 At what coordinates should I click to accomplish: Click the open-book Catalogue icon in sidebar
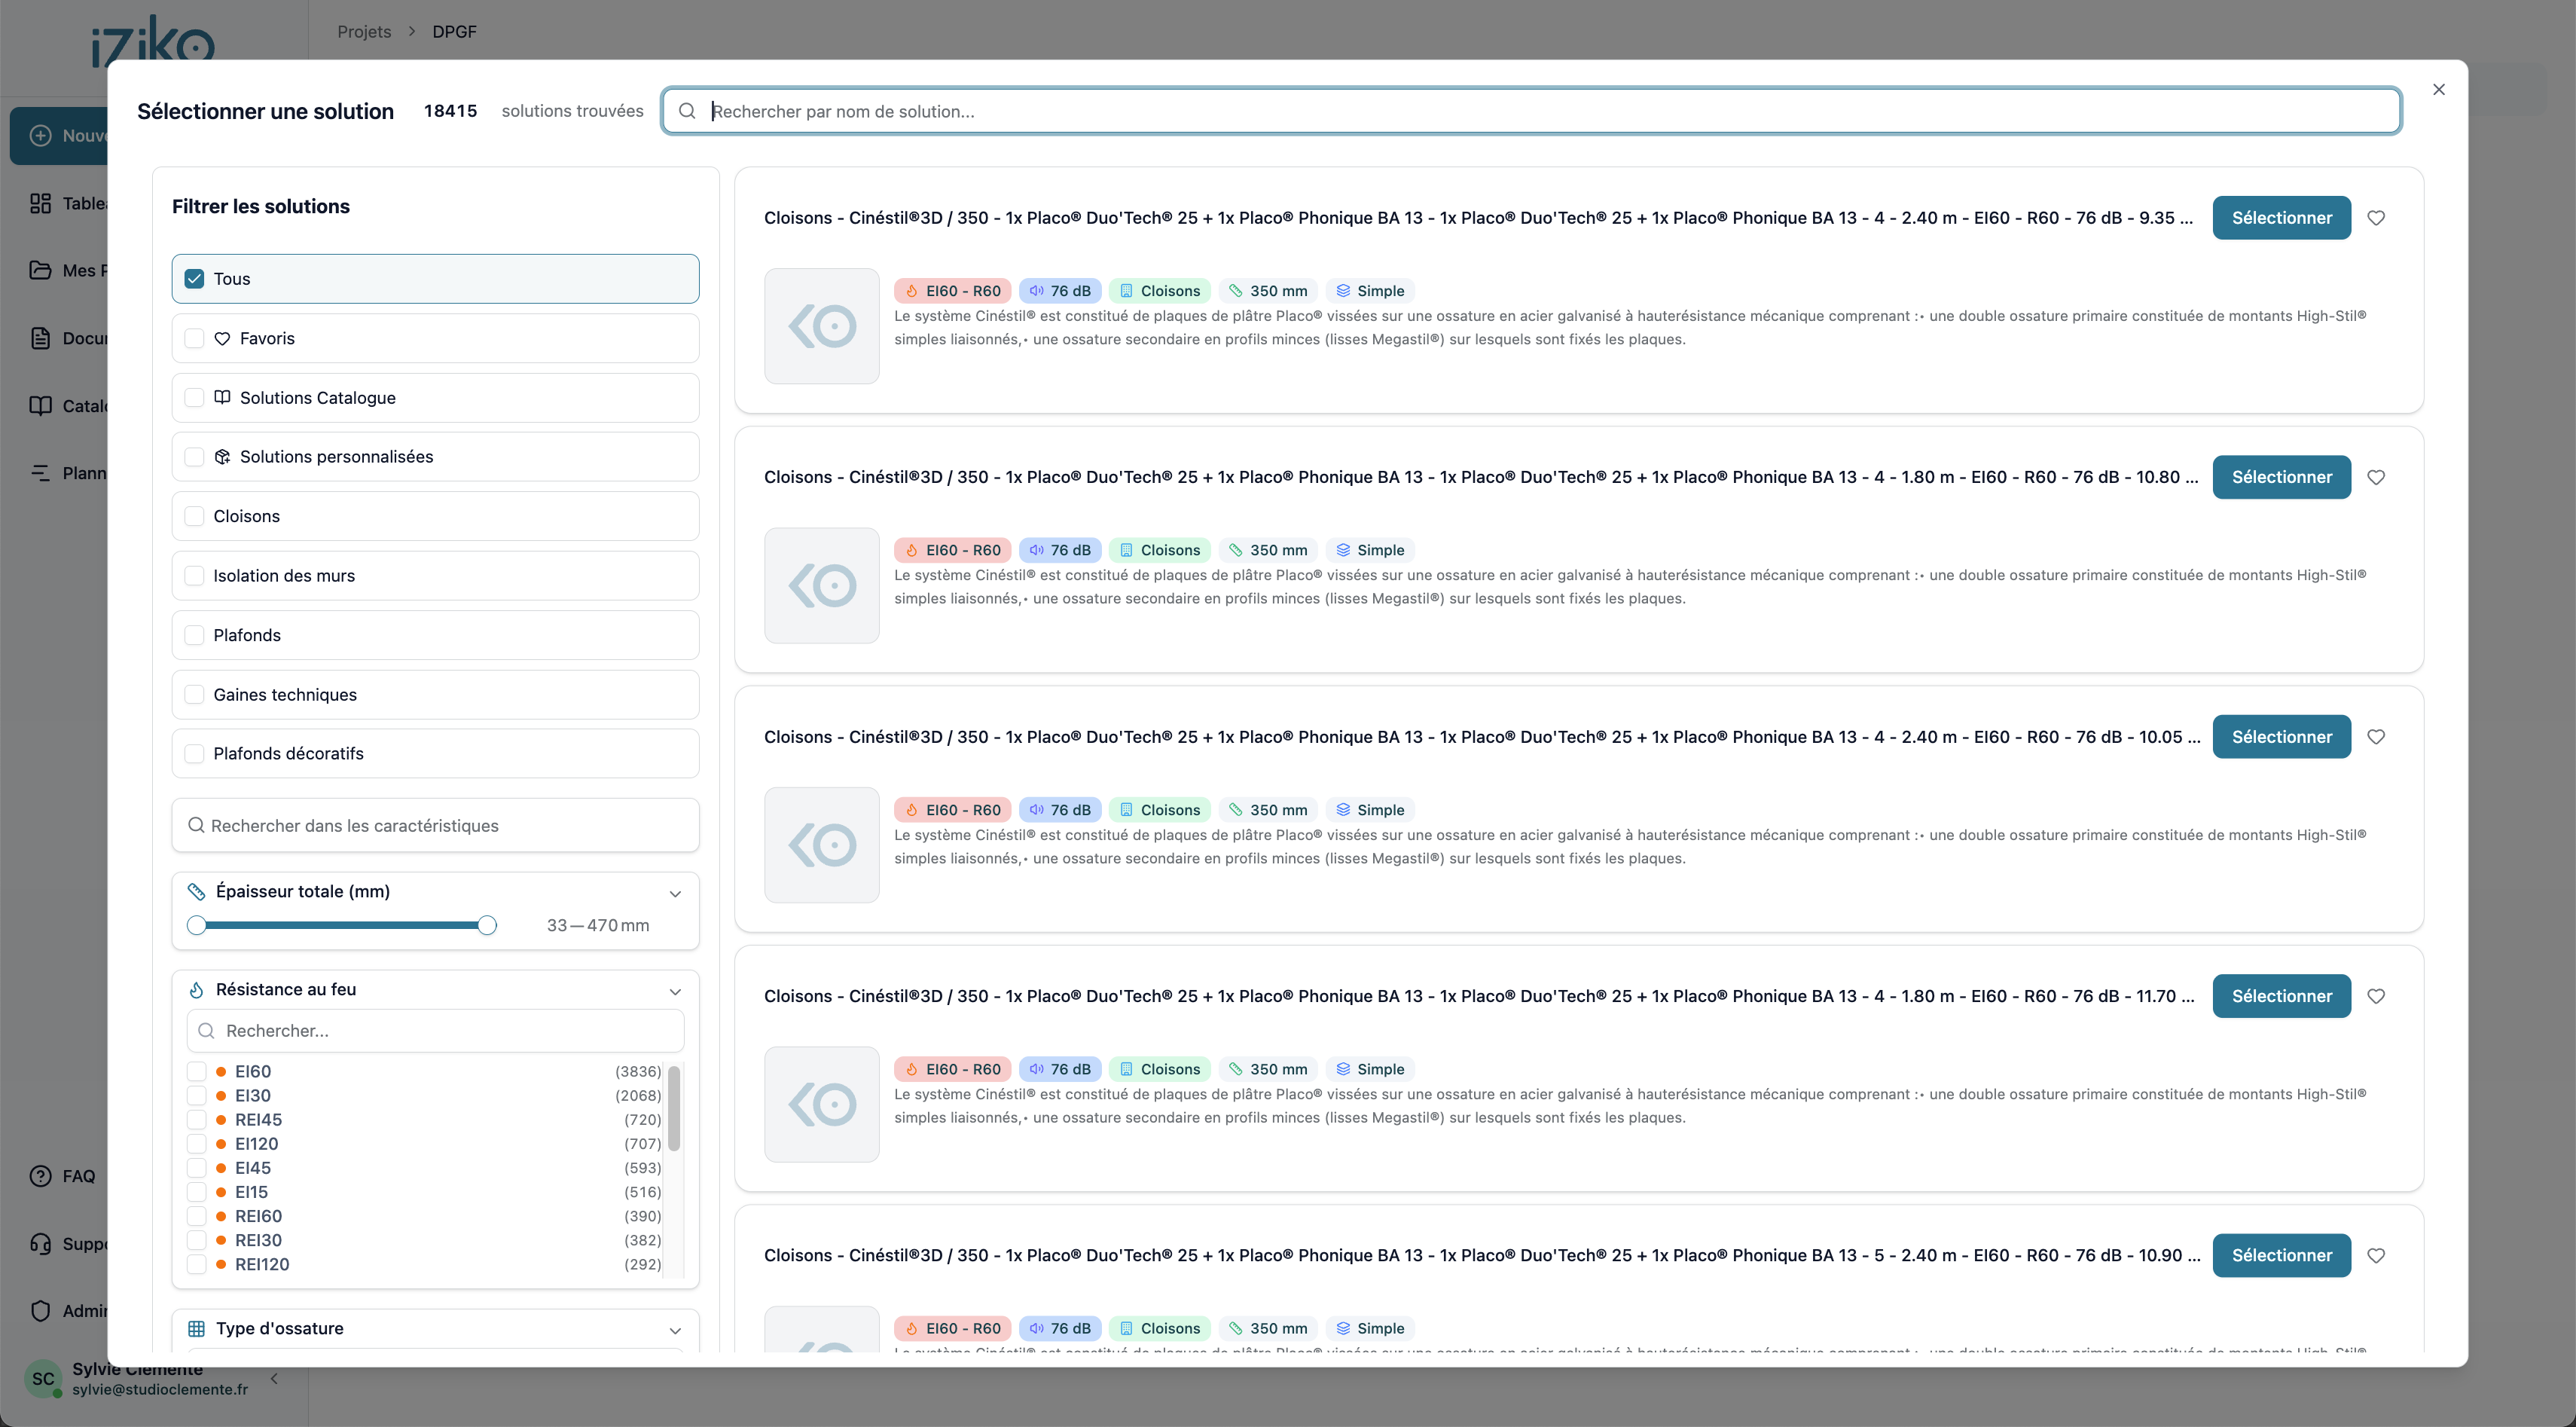click(40, 406)
